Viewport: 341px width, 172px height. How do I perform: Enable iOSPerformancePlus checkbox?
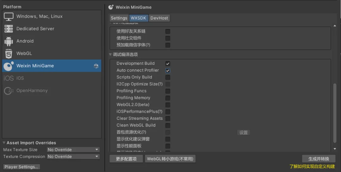(x=168, y=112)
